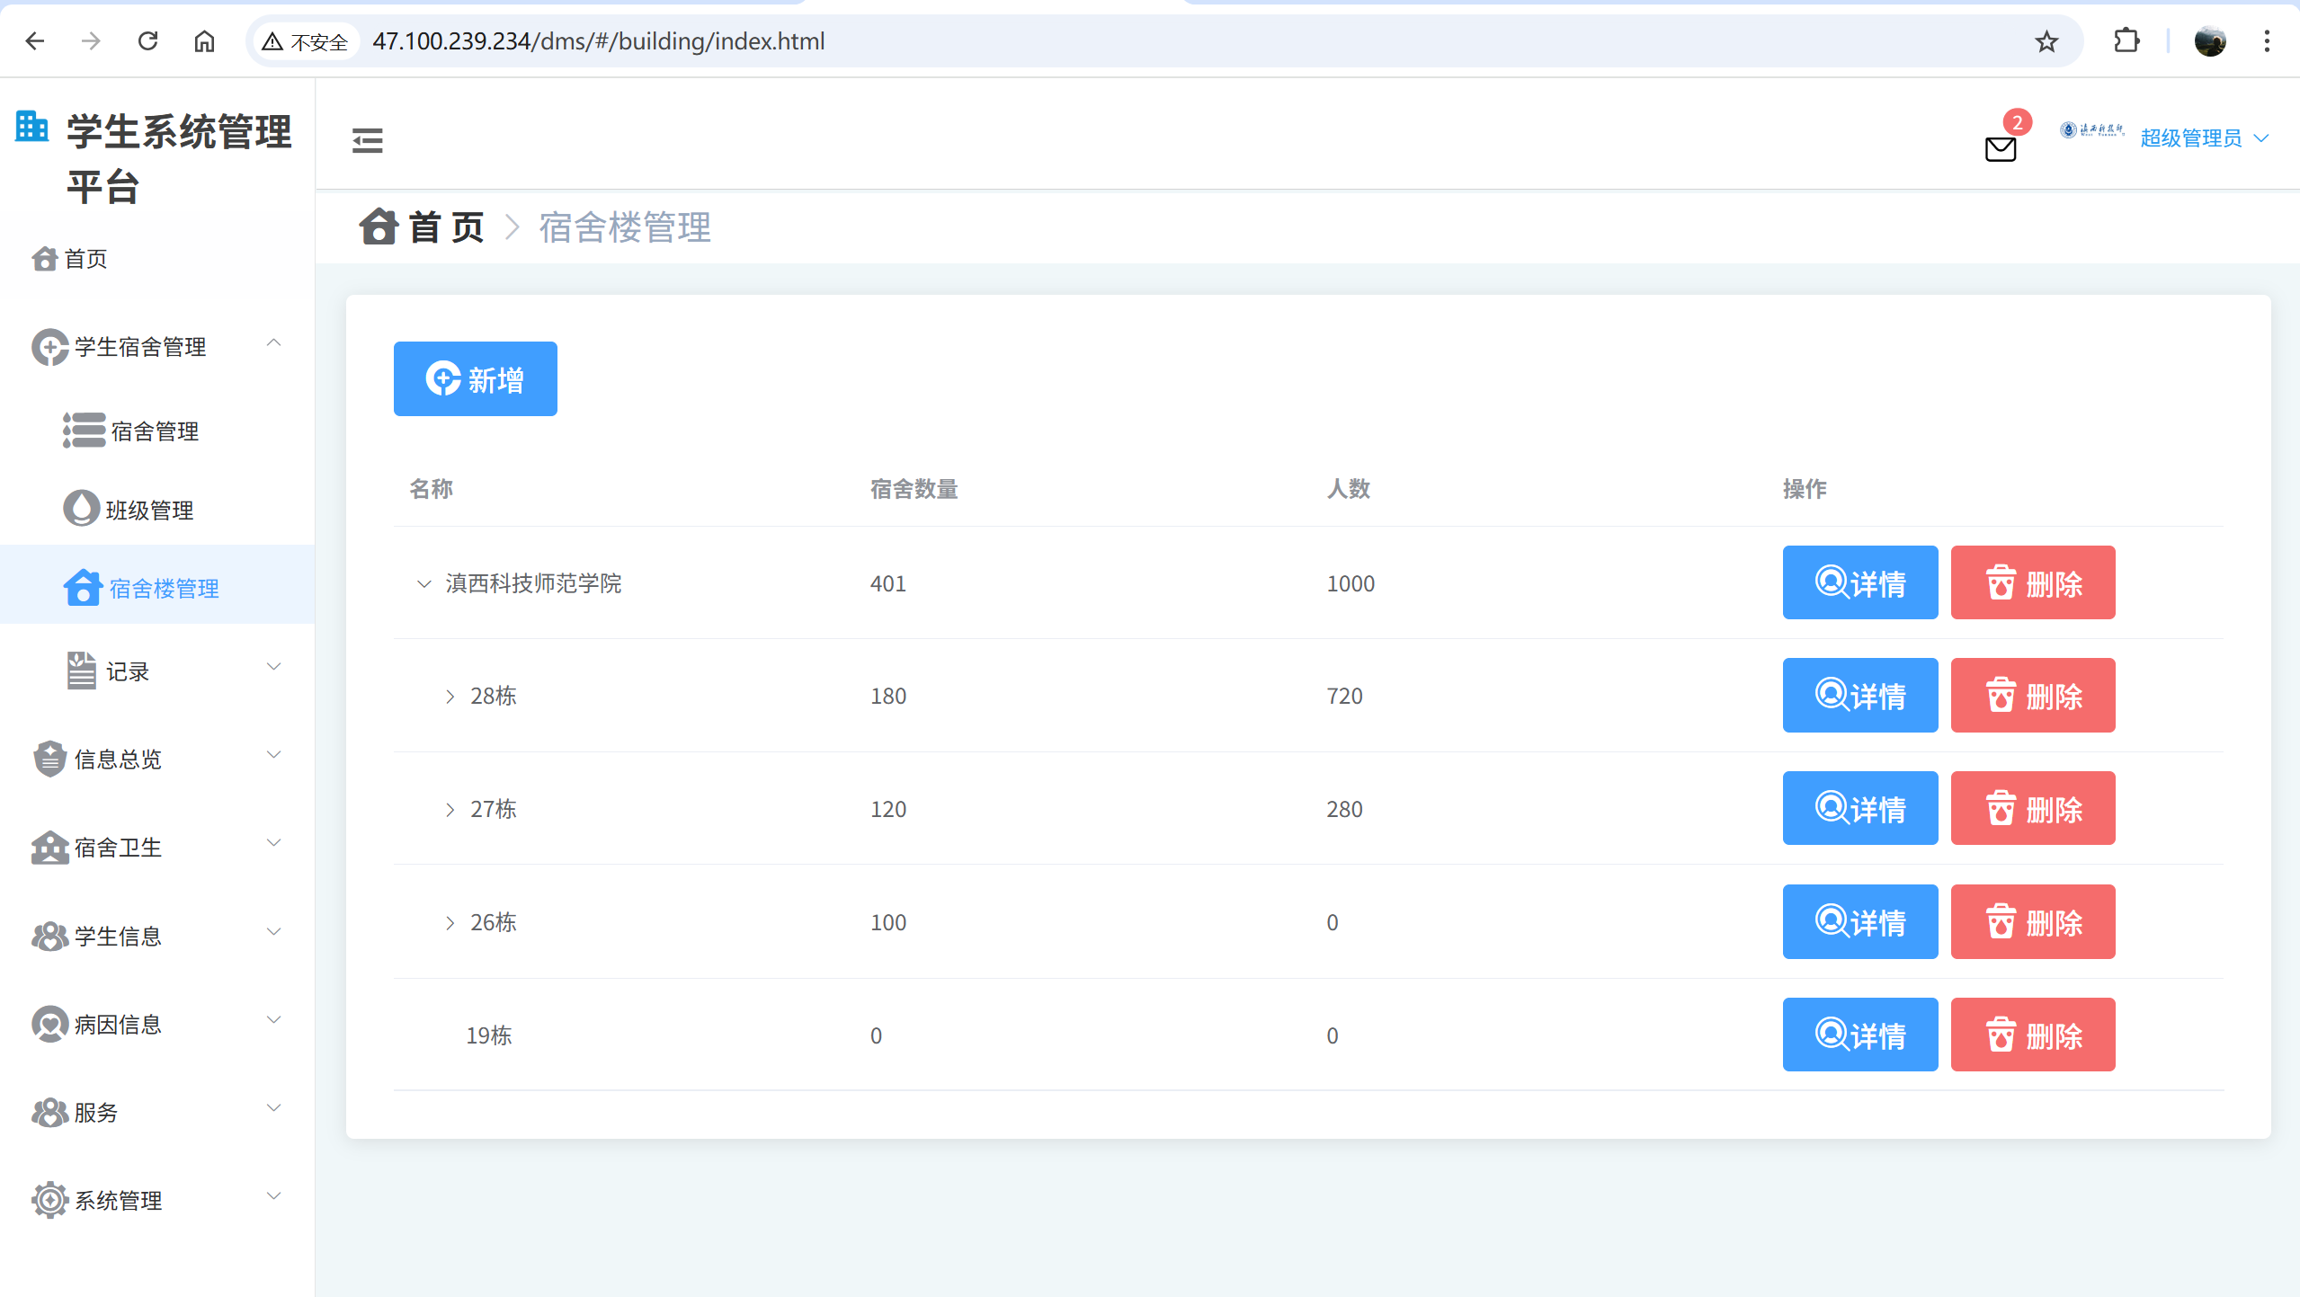Screen dimensions: 2300x1297
Task: Open 宿舍管理 in the sidebar
Action: (154, 431)
